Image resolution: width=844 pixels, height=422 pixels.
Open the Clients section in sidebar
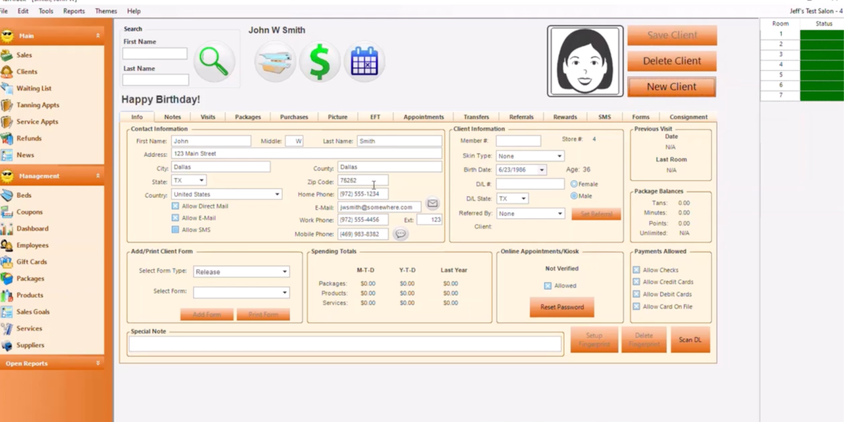tap(27, 72)
